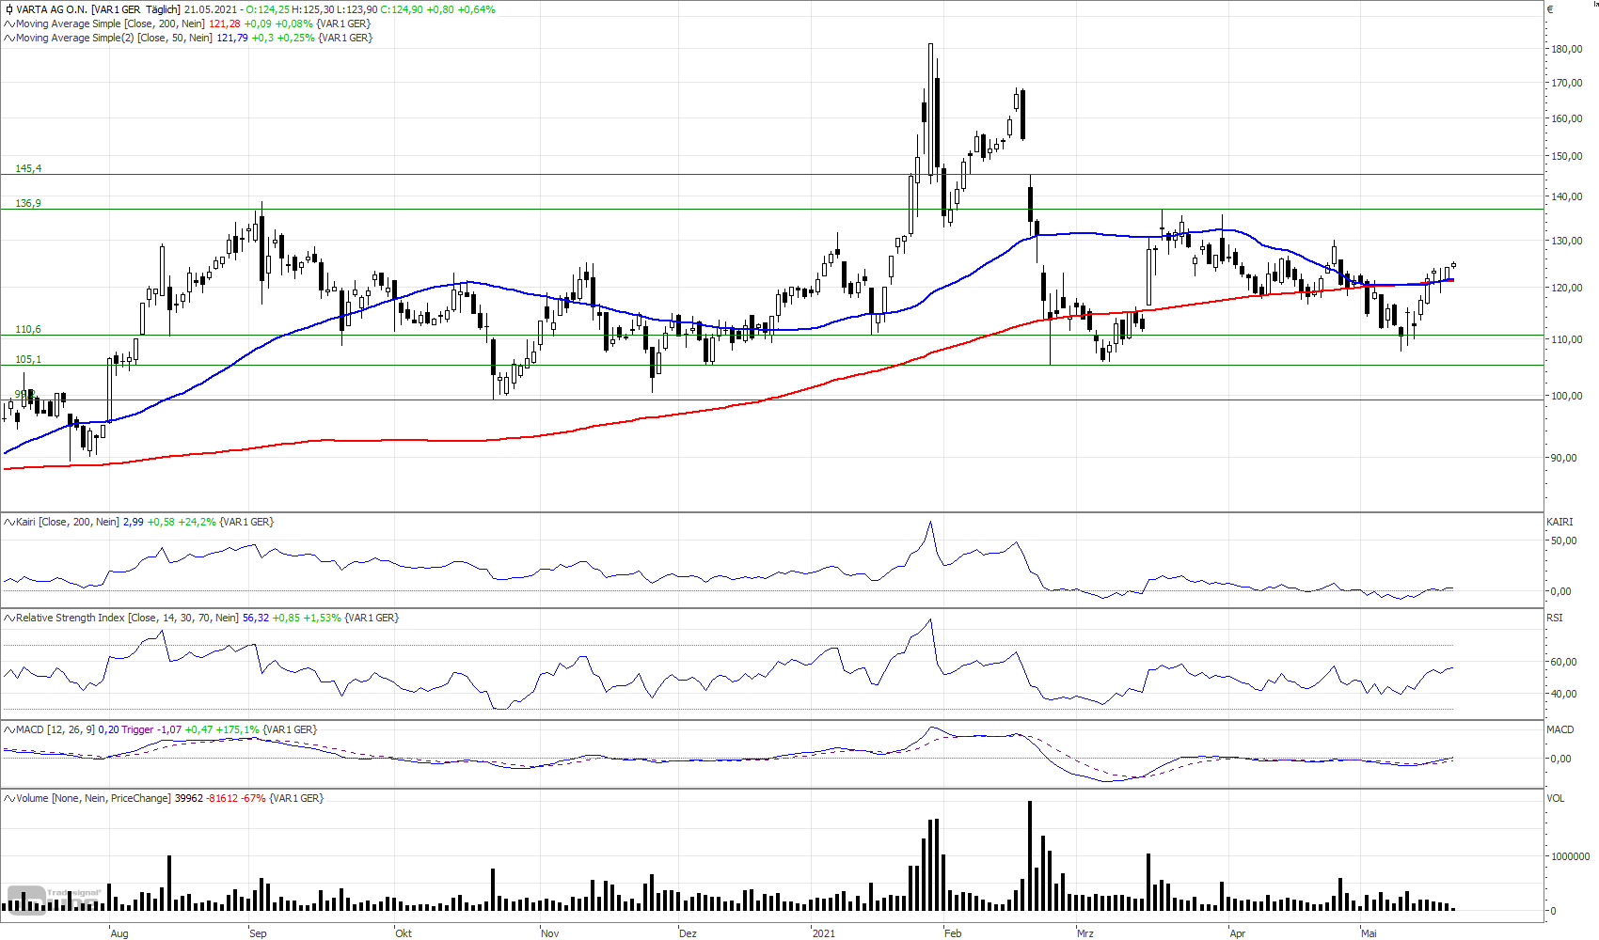Click the 110,00 price axis label
Screen dimensions: 1599x940
tap(1567, 339)
